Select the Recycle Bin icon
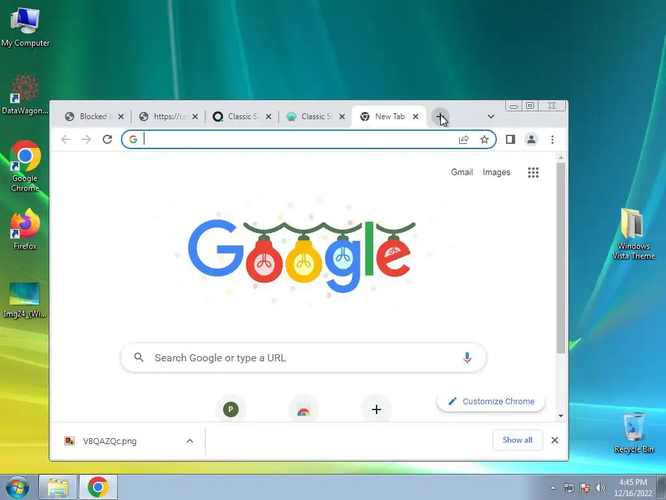This screenshot has width=666, height=500. pos(633,433)
